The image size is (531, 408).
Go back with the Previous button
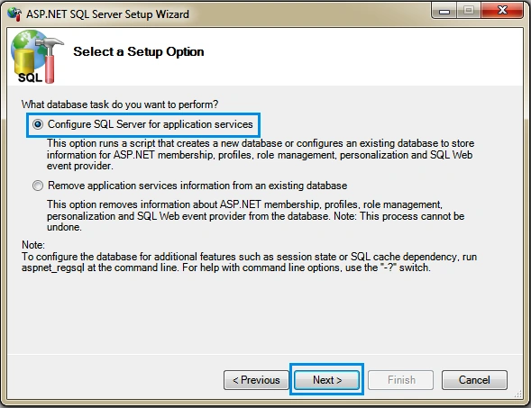click(256, 380)
